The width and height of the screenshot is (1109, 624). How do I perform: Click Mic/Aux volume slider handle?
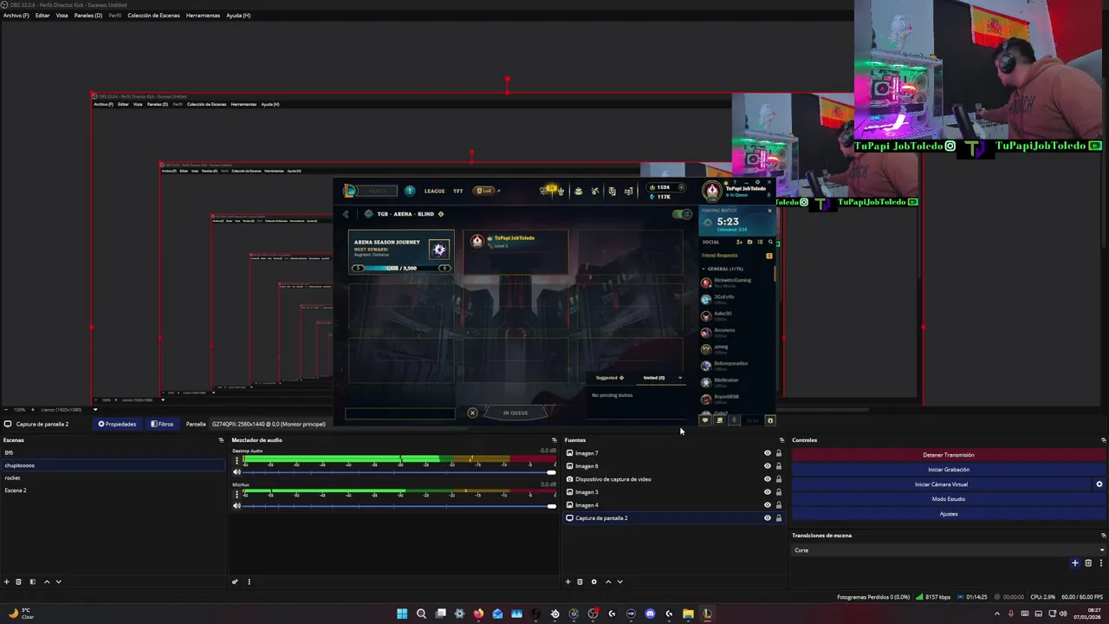[x=551, y=505]
